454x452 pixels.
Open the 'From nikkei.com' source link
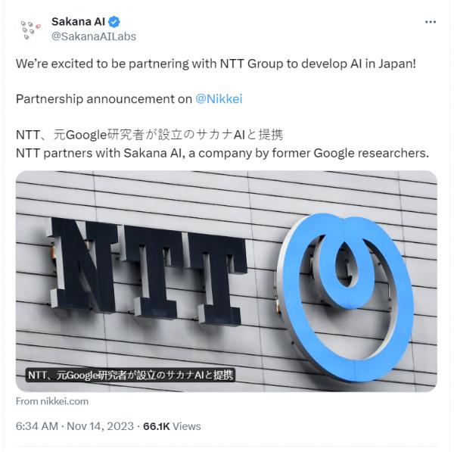(x=52, y=401)
